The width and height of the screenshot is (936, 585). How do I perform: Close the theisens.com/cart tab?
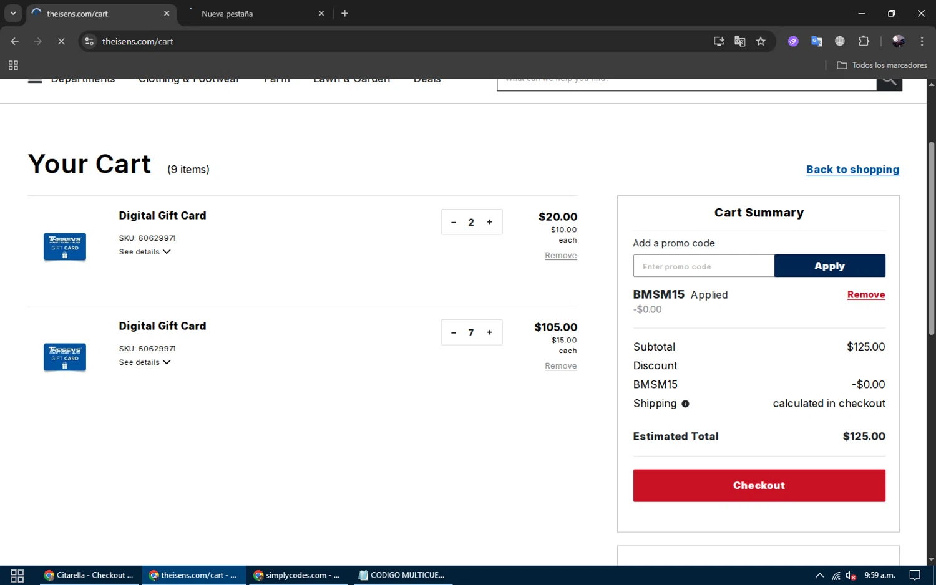167,13
